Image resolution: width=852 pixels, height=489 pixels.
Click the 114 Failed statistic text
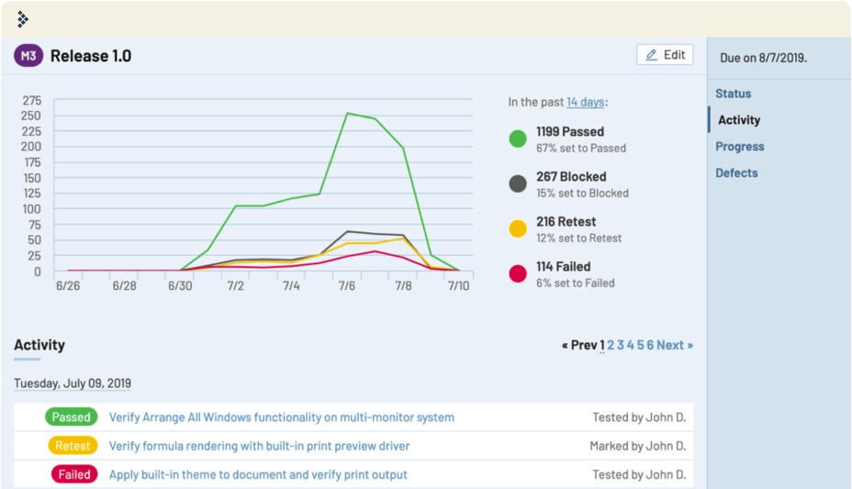click(x=564, y=267)
